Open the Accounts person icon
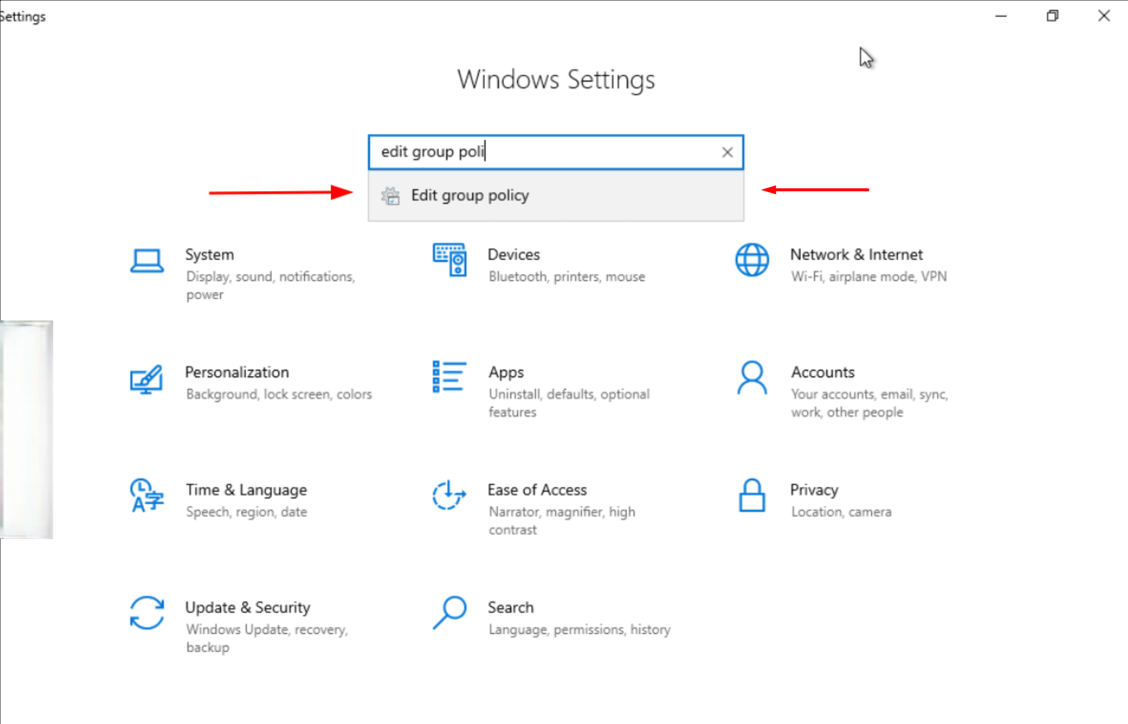The height and width of the screenshot is (724, 1128). (752, 378)
